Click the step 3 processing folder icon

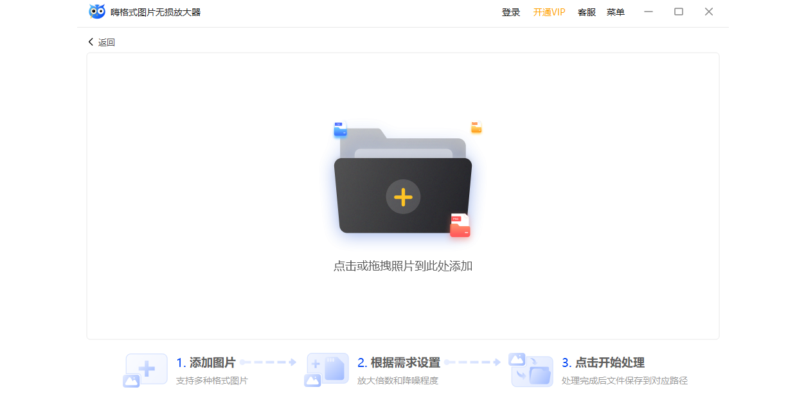coord(532,370)
